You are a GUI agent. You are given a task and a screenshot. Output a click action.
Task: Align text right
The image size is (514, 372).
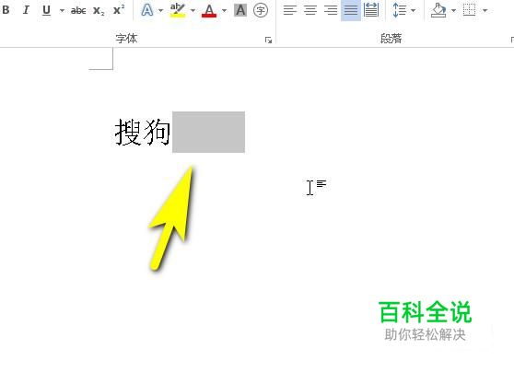(x=331, y=10)
